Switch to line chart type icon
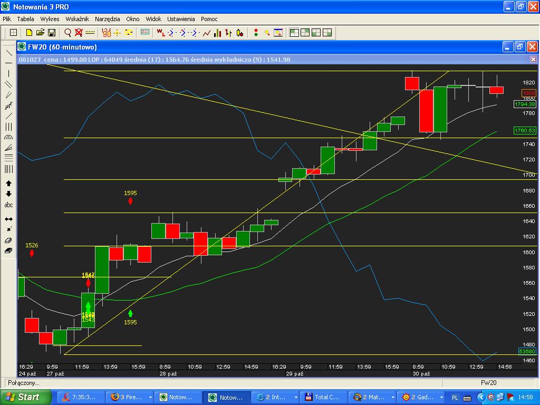The height and width of the screenshot is (405, 540). pos(207,33)
